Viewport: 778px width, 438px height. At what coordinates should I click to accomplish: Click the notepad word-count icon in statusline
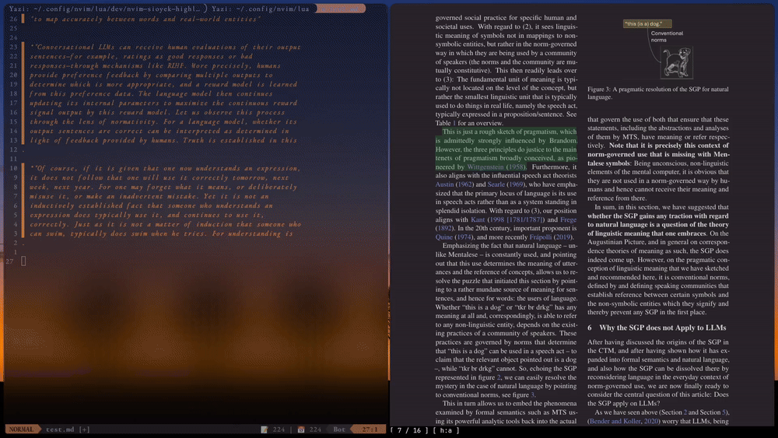click(265, 429)
